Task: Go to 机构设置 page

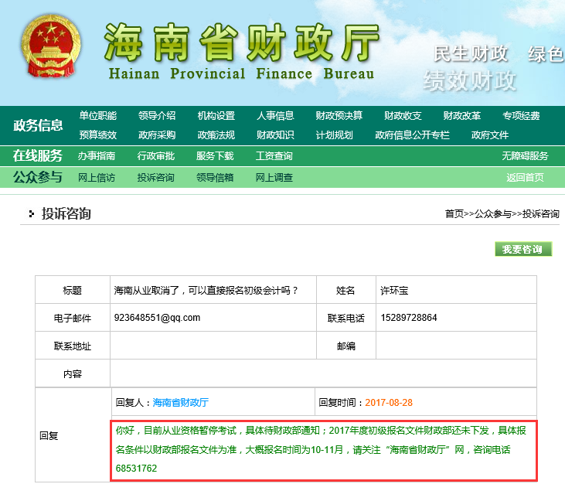Action: pos(216,116)
